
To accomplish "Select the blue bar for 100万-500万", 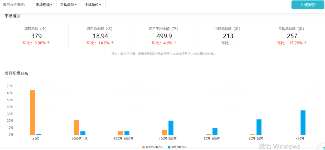I will tap(171, 128).
